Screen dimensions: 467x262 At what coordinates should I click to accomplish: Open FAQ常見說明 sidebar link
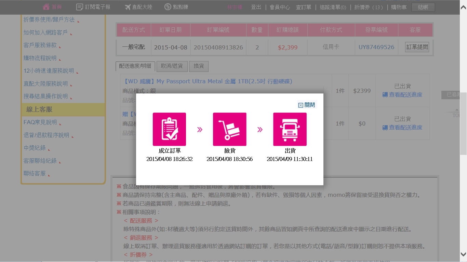point(40,122)
